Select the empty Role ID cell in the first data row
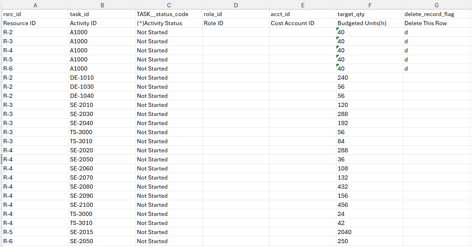This screenshot has width=472, height=247. click(235, 32)
